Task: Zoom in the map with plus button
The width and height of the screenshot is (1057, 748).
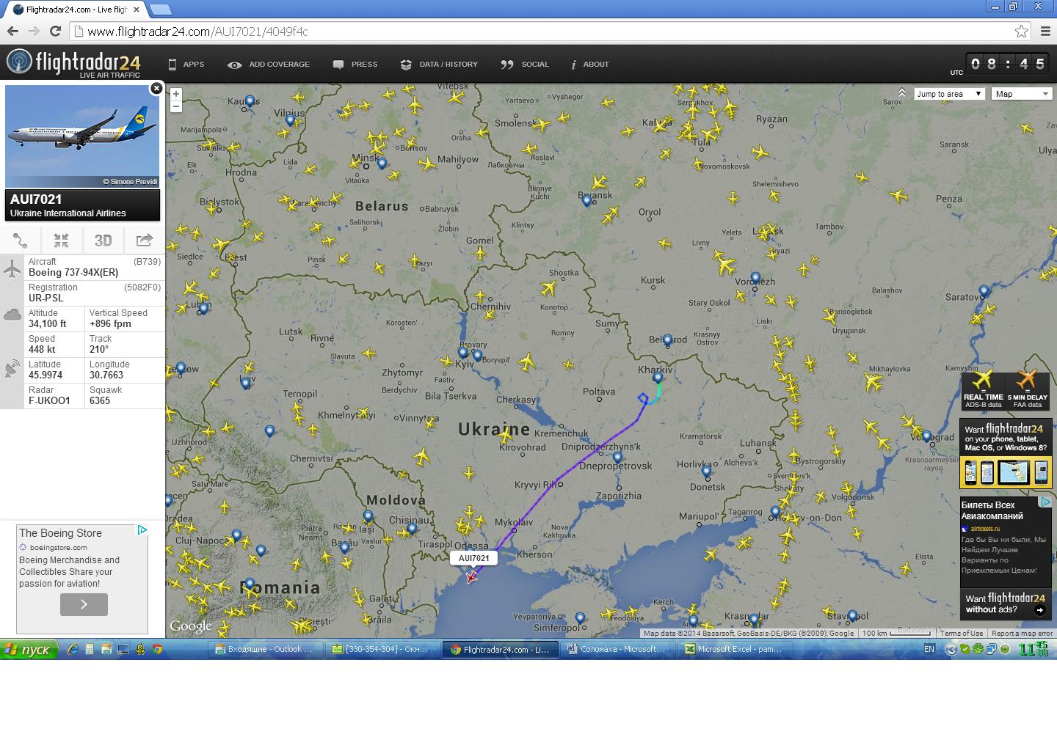Action: [176, 94]
